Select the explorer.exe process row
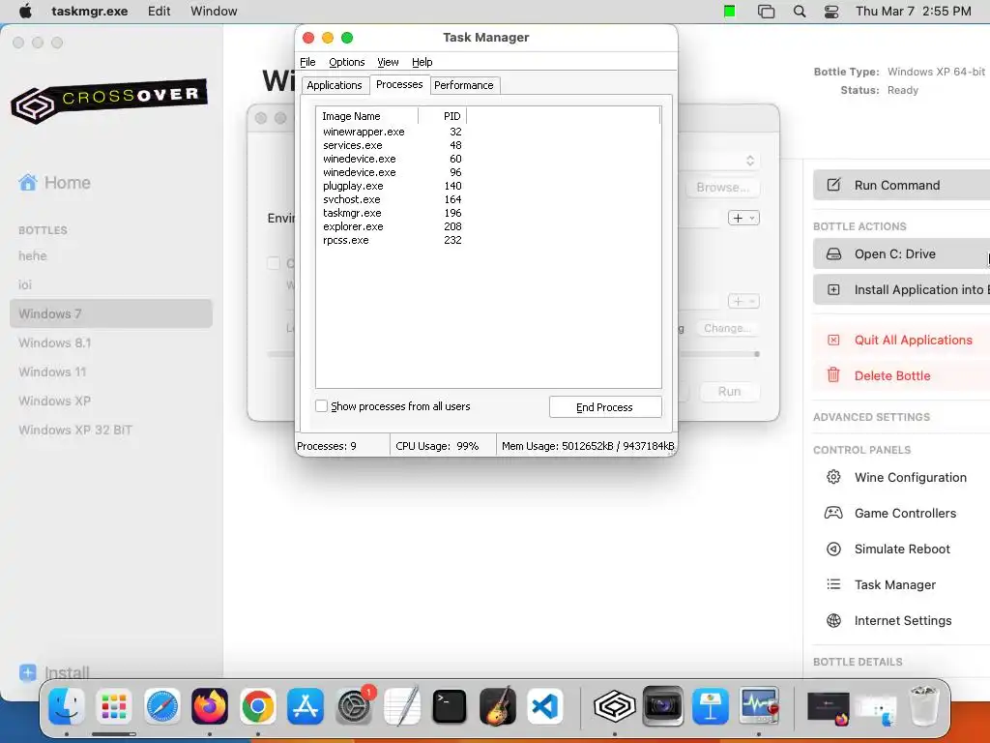 click(393, 226)
